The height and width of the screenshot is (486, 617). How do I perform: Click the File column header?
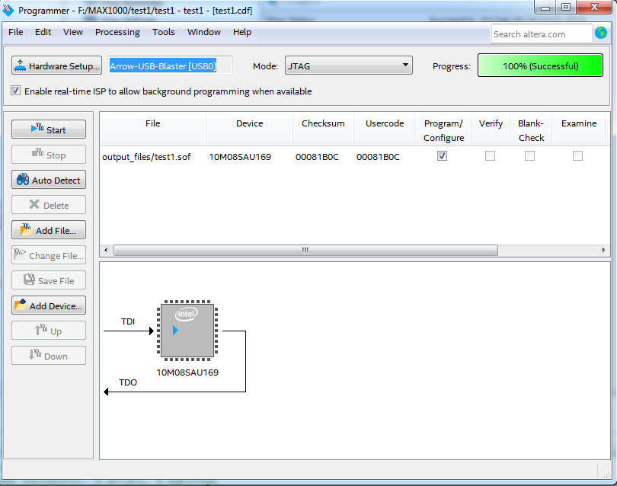(152, 129)
